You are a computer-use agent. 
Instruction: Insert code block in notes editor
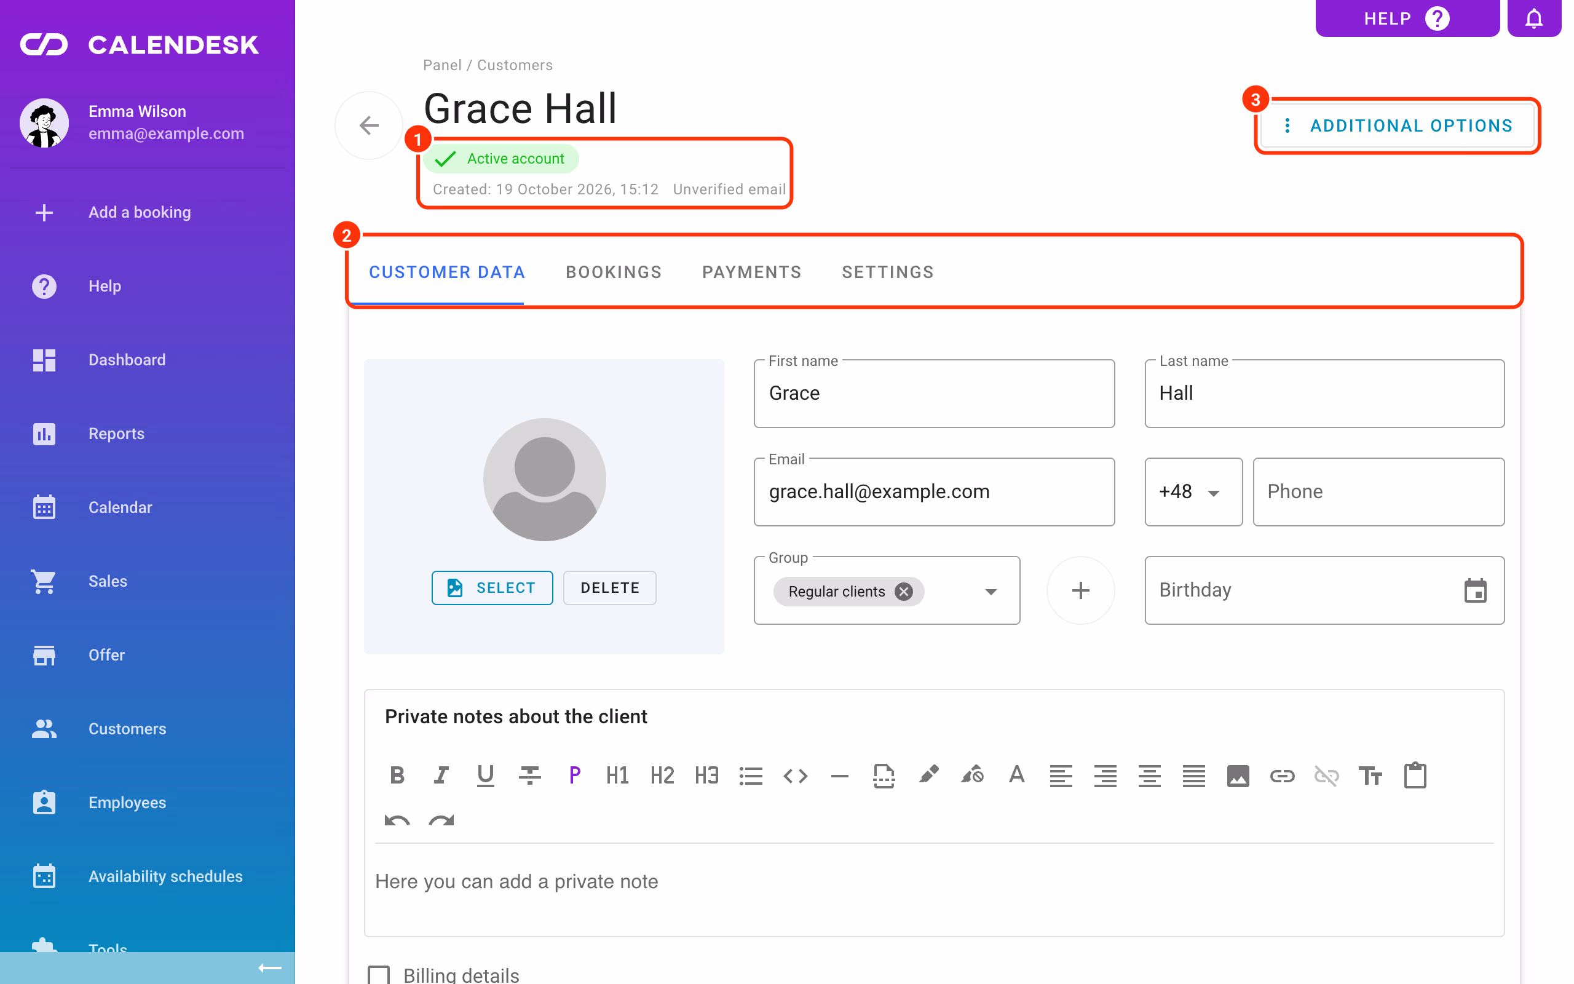point(795,775)
